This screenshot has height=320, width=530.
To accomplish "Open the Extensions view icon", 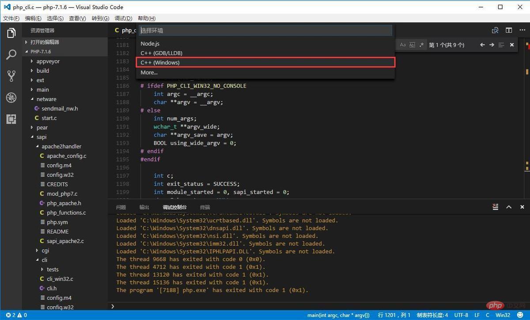I will coord(11,119).
